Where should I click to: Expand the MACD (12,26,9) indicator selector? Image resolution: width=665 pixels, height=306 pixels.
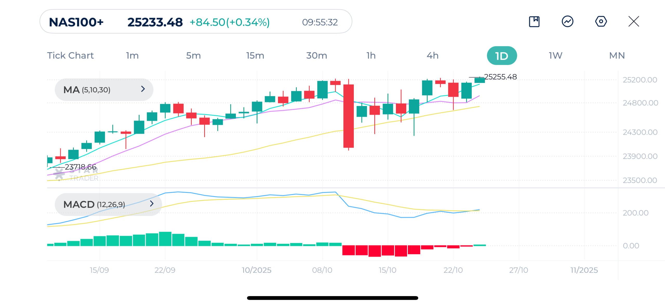click(108, 204)
